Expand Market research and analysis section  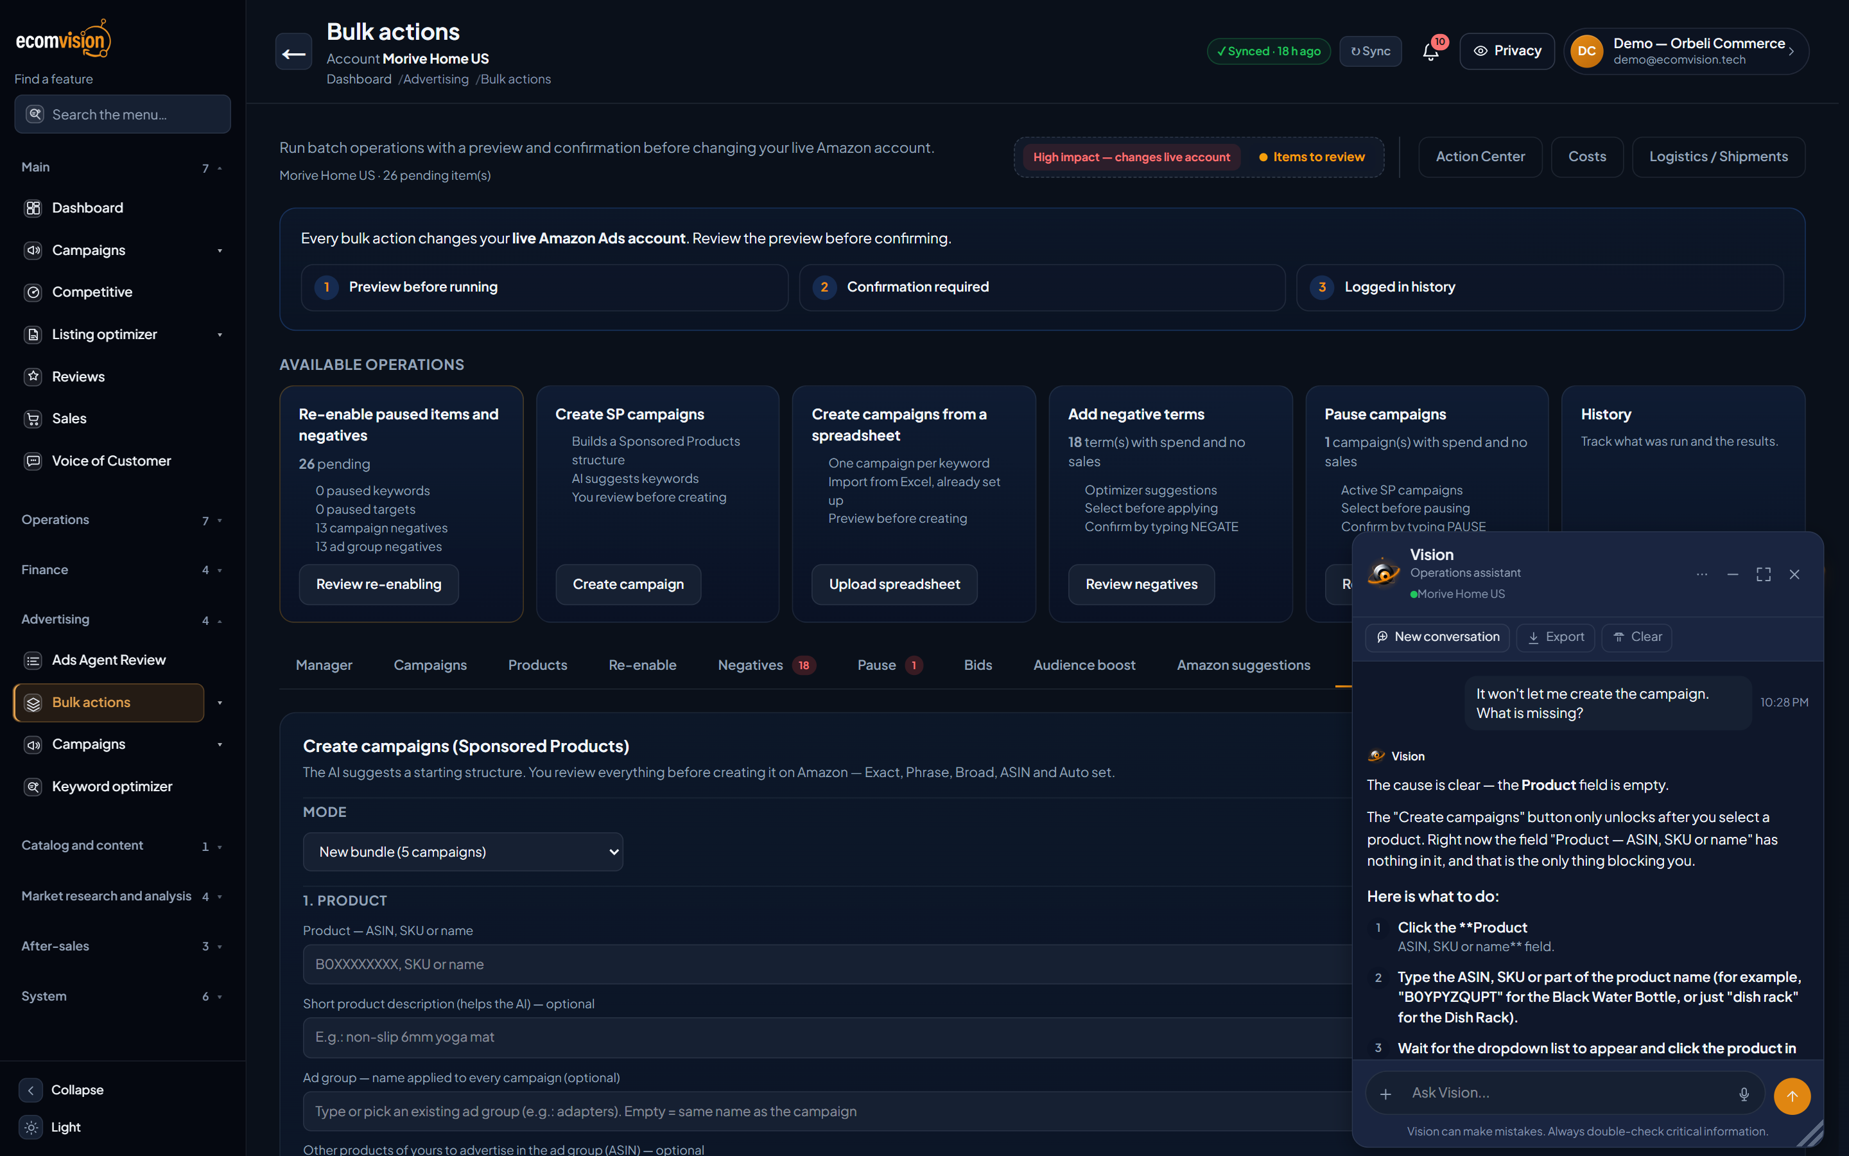pyautogui.click(x=122, y=895)
